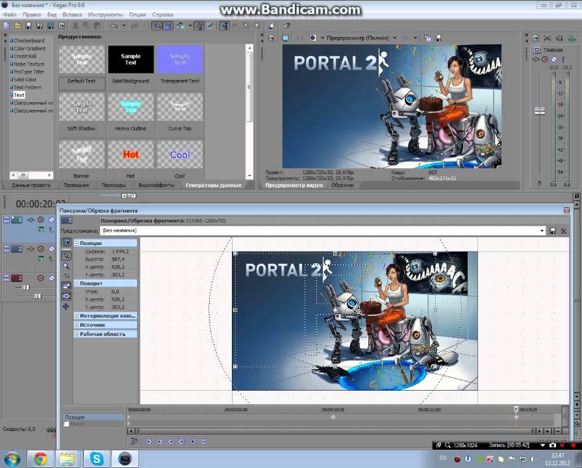
Task: Open Show Properties button in Pan/Crop
Action: (66, 242)
